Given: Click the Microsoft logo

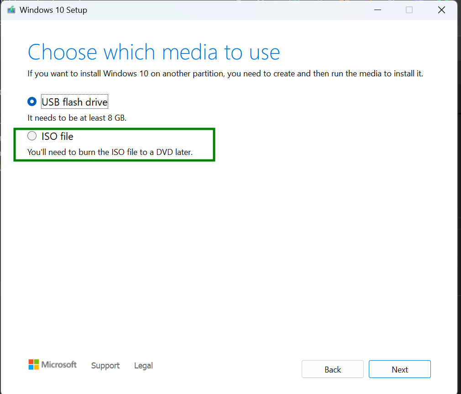Looking at the screenshot, I should [52, 365].
